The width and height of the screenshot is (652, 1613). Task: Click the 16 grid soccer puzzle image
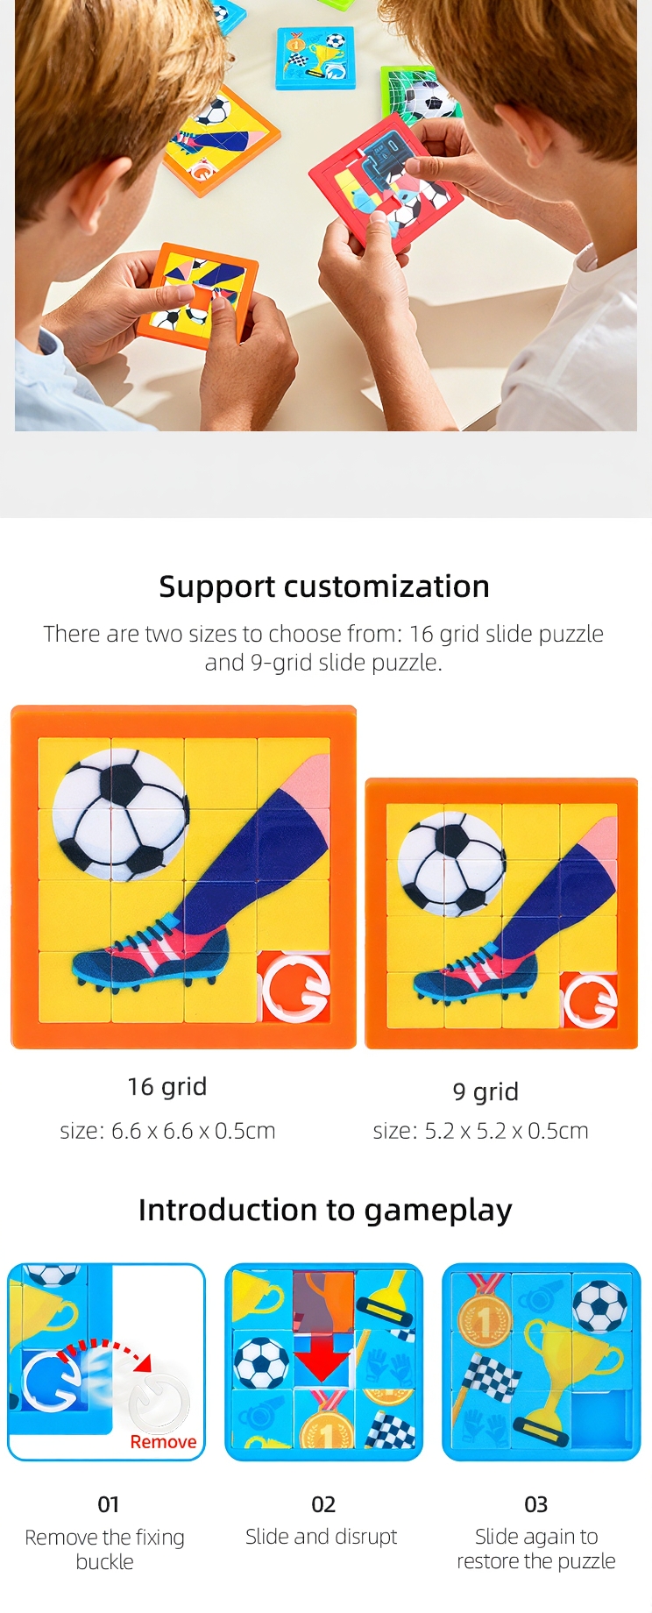[x=183, y=877]
